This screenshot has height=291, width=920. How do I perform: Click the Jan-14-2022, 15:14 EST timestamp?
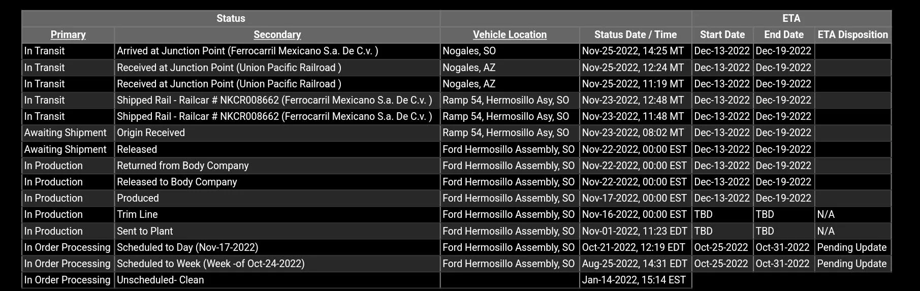(x=634, y=280)
